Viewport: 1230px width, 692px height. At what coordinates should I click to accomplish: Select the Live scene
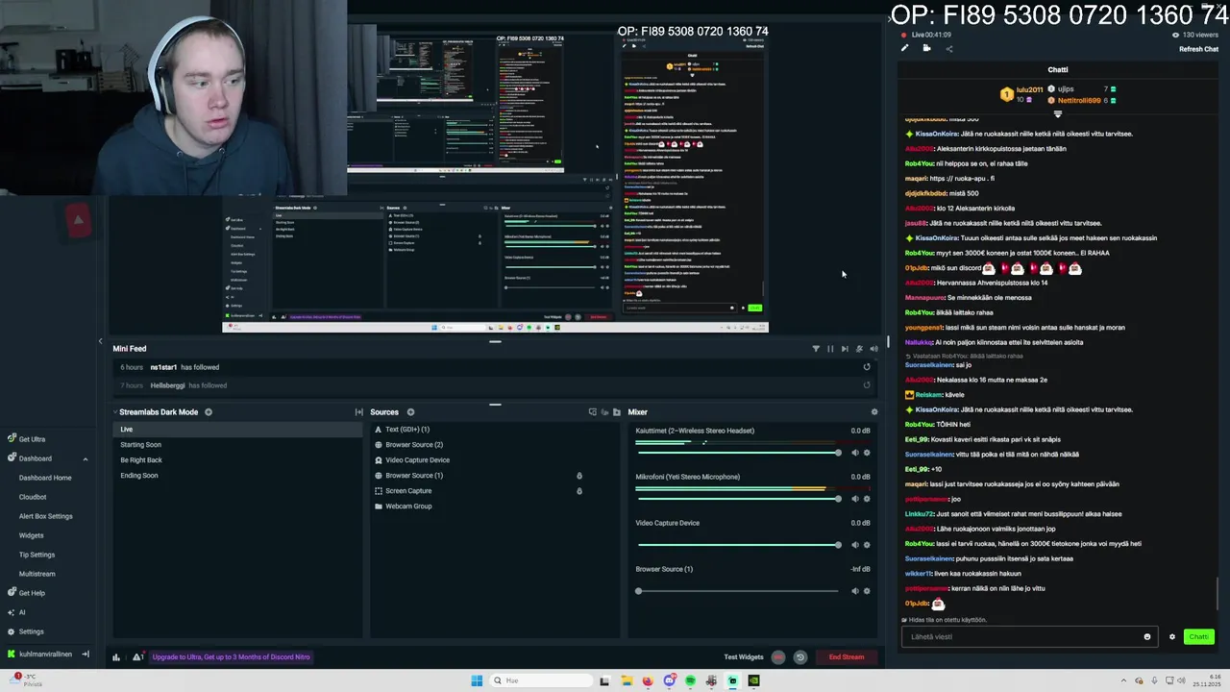[237, 430]
